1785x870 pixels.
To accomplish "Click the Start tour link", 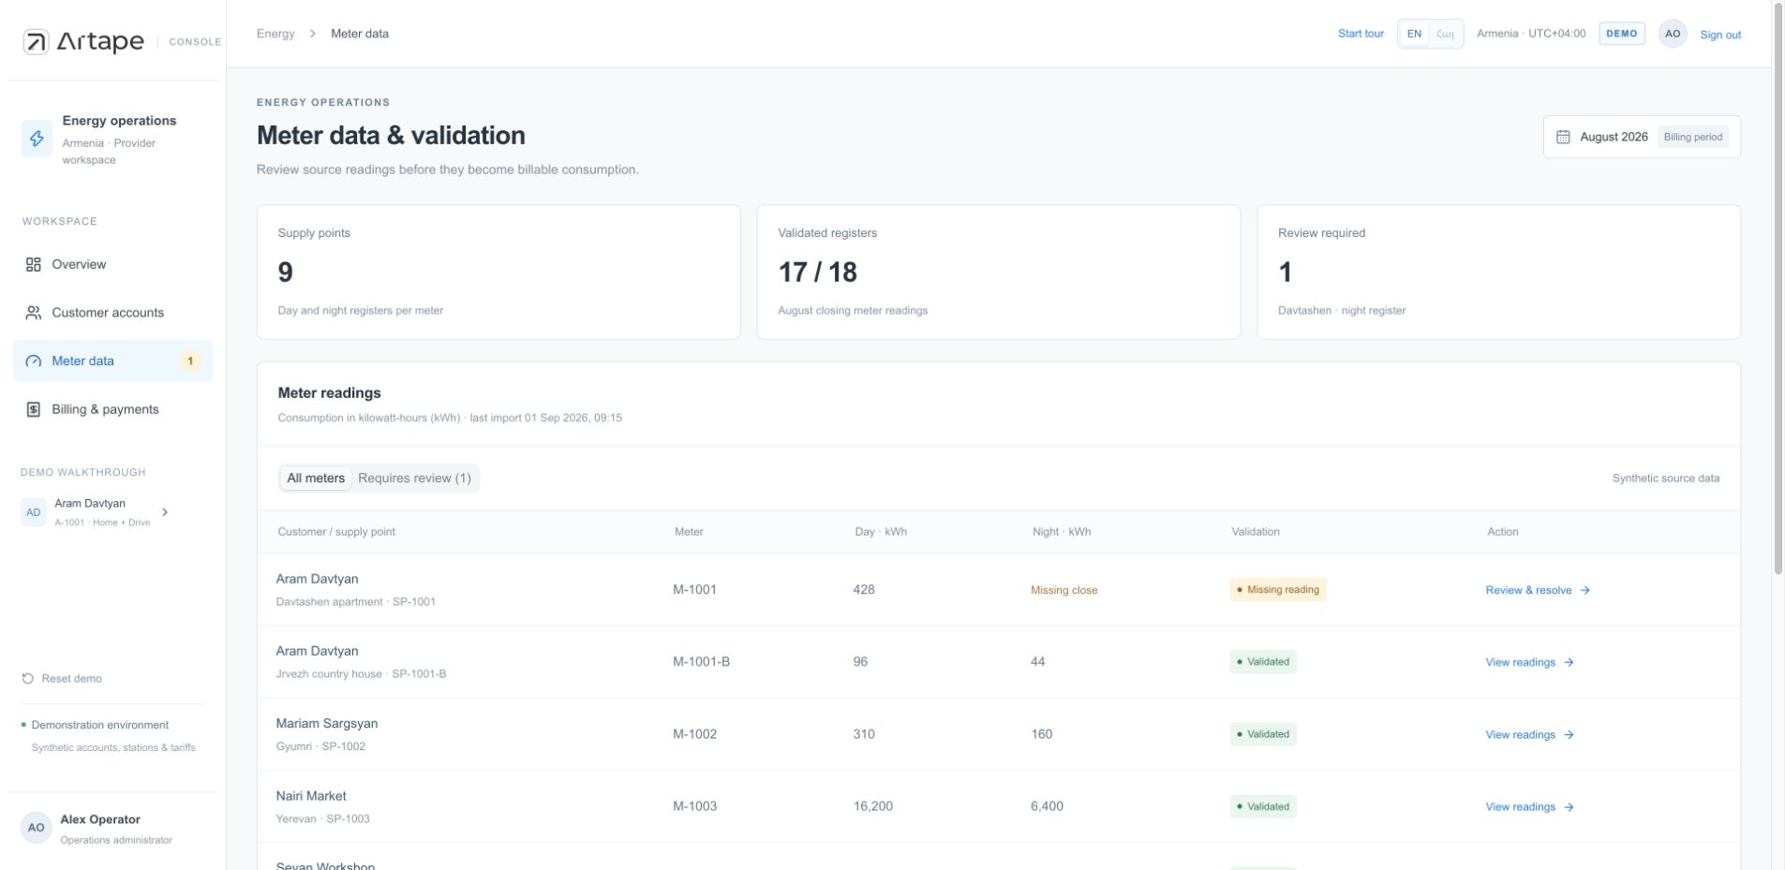I will pyautogui.click(x=1361, y=34).
